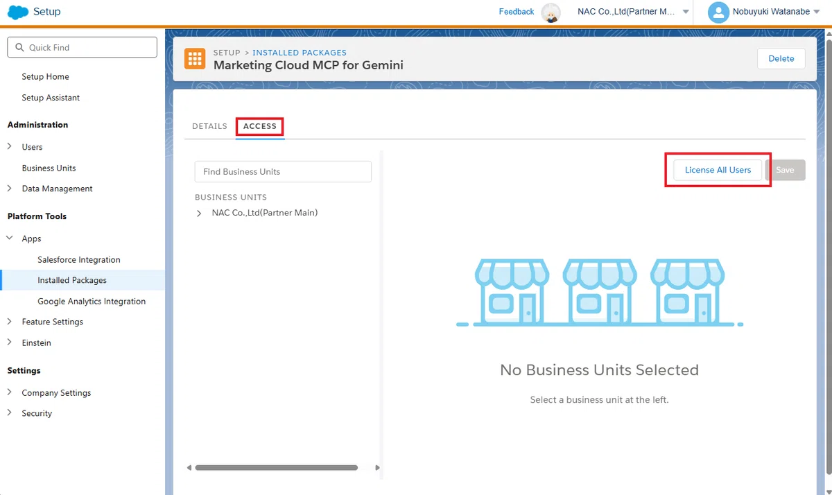The image size is (832, 495).
Task: Click the Einstein astro mascot icon
Action: click(x=551, y=12)
